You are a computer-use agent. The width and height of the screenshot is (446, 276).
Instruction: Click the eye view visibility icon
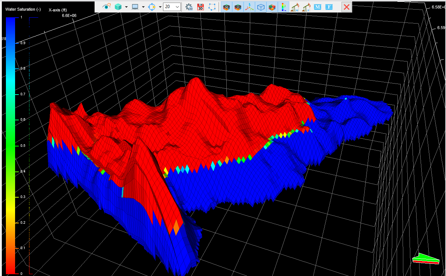[x=106, y=7]
